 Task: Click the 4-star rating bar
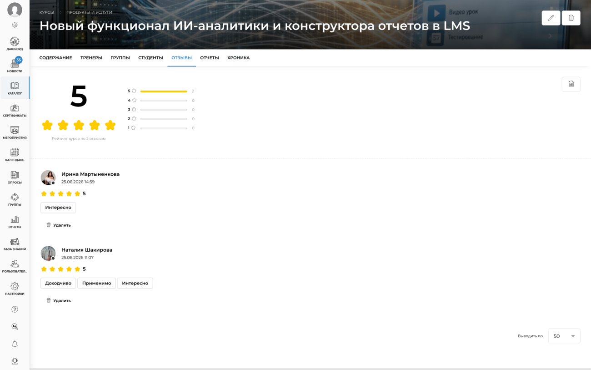pos(164,101)
